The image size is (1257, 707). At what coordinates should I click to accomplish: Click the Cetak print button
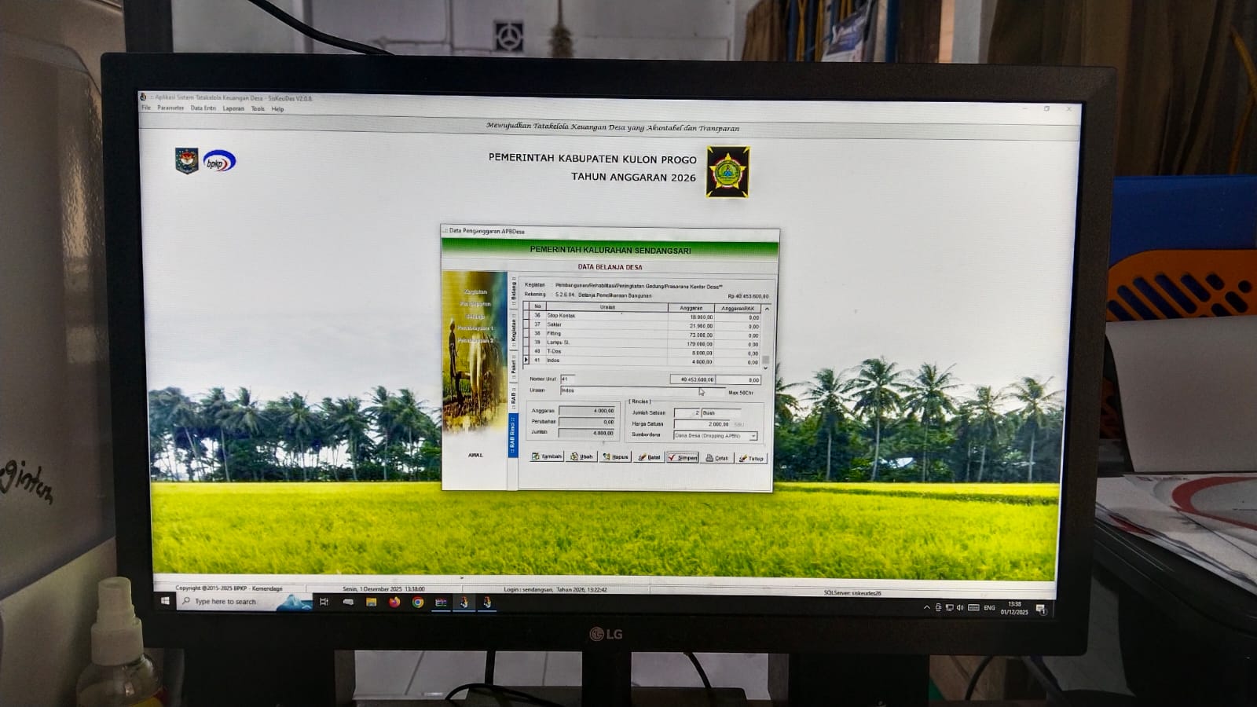click(x=716, y=458)
